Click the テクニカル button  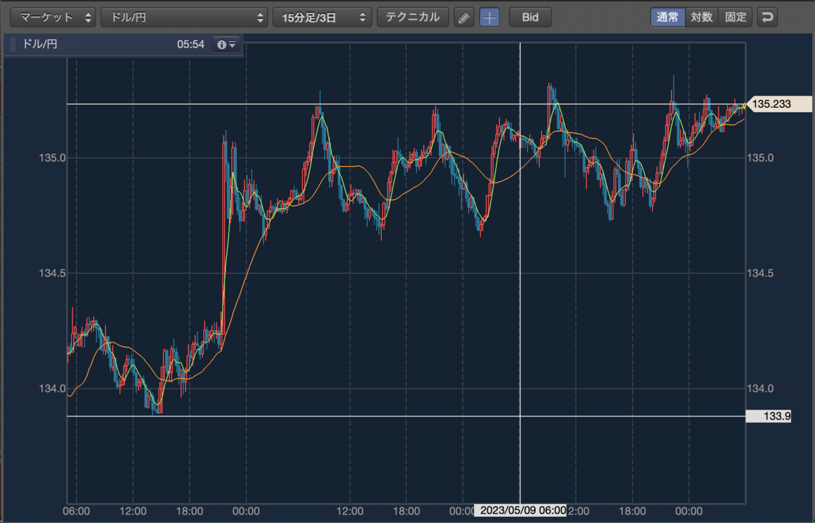(413, 18)
